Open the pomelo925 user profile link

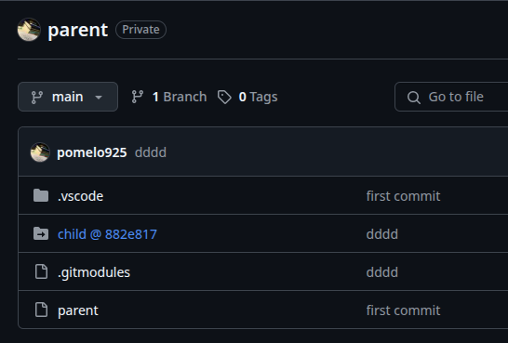[x=92, y=152]
